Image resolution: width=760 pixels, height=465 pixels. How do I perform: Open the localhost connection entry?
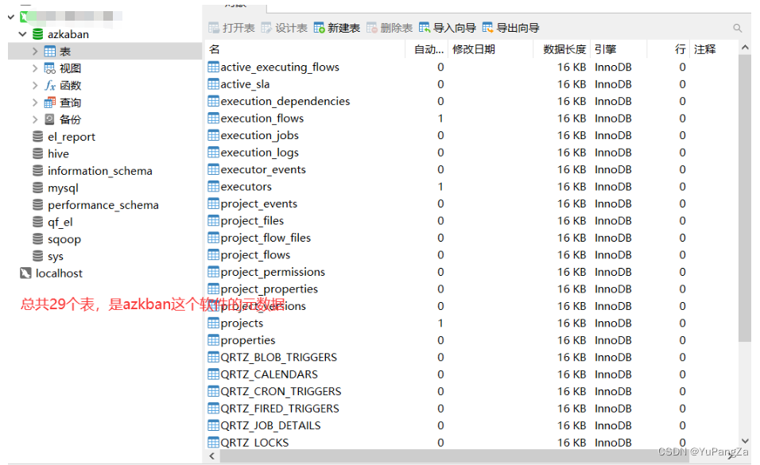click(x=58, y=273)
